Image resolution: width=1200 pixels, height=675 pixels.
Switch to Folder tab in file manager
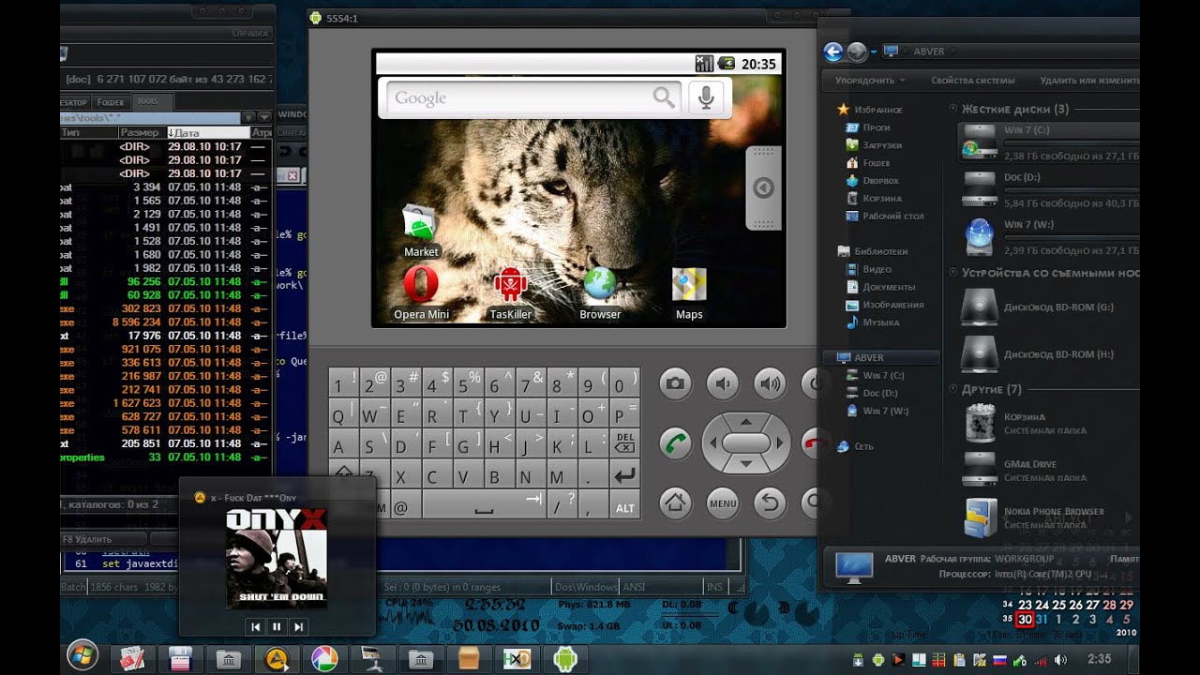111,102
